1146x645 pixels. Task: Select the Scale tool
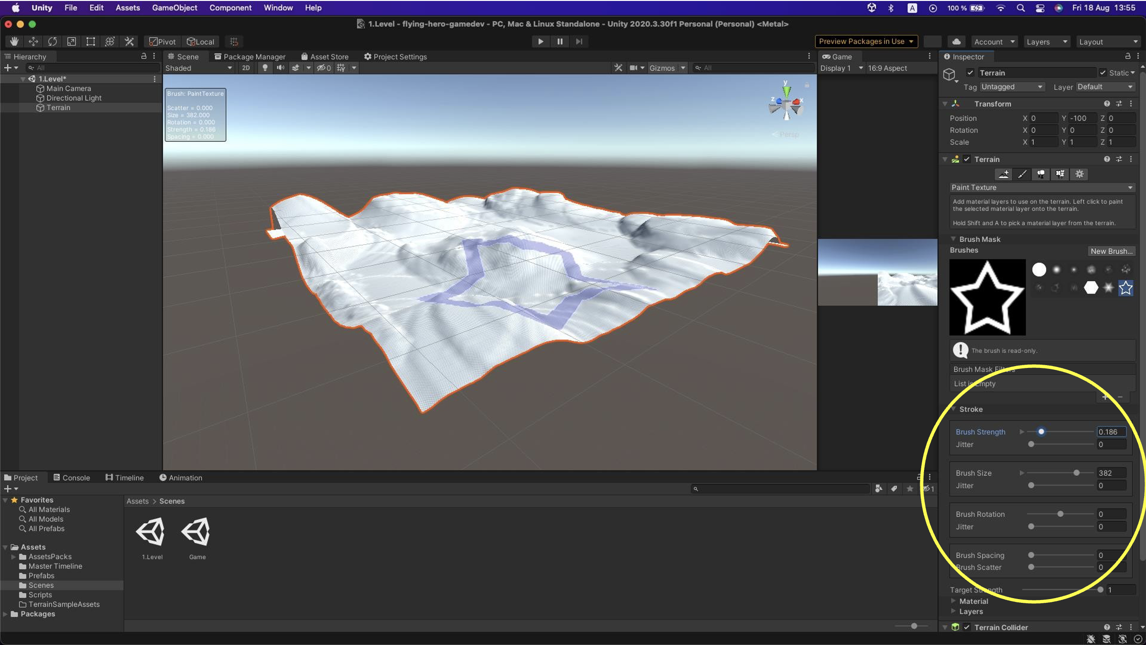click(71, 41)
